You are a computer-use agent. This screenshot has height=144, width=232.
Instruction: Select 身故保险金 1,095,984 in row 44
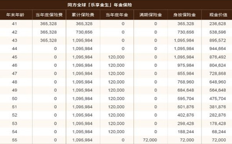click(x=184, y=49)
